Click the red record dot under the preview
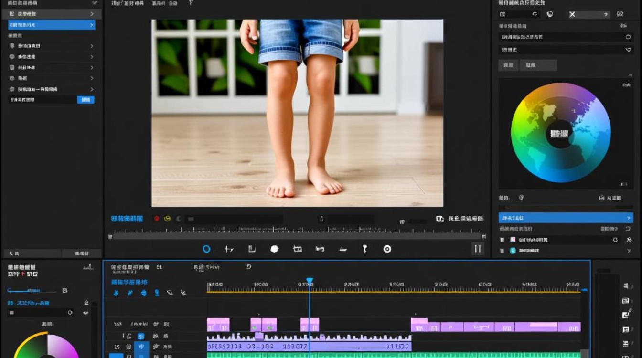This screenshot has width=642, height=358. click(x=156, y=219)
